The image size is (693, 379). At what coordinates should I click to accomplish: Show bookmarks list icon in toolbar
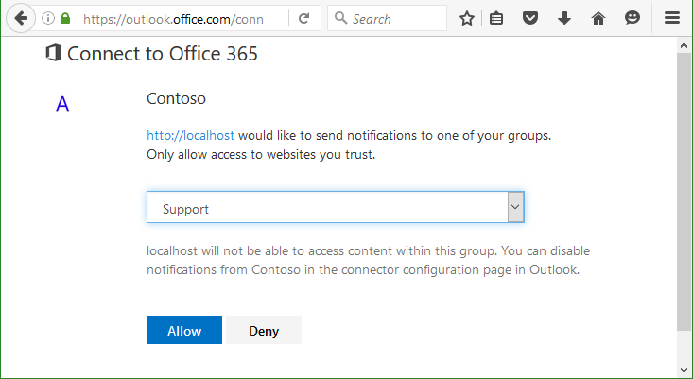pyautogui.click(x=496, y=18)
